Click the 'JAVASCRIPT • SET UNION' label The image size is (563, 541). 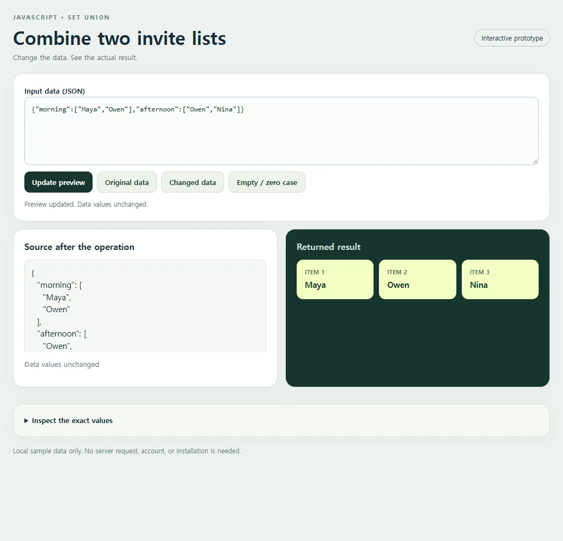pyautogui.click(x=61, y=17)
